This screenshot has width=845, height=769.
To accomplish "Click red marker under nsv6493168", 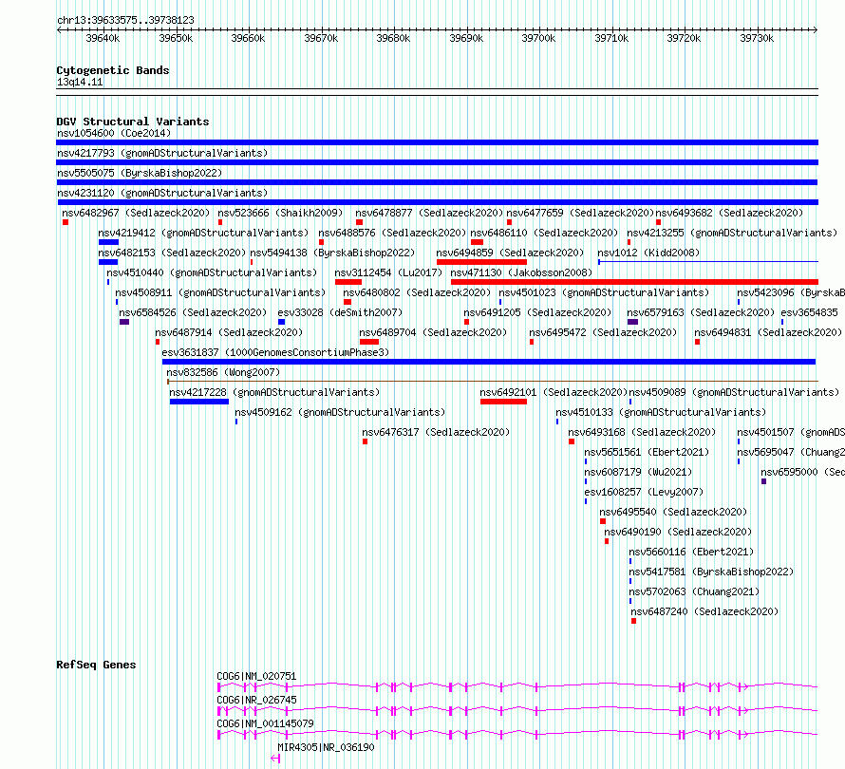I will click(572, 441).
